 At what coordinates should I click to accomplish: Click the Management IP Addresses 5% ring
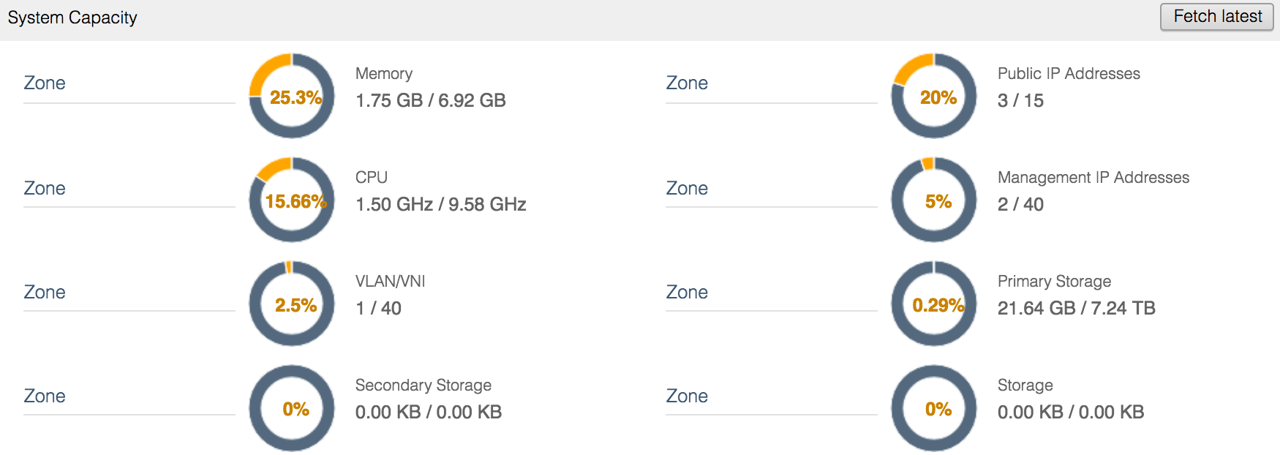[x=934, y=199]
